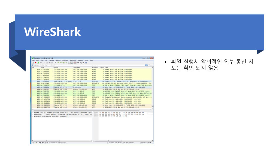The image size is (279, 157).
Task: Sort by the Length column header
Action: click(102, 68)
